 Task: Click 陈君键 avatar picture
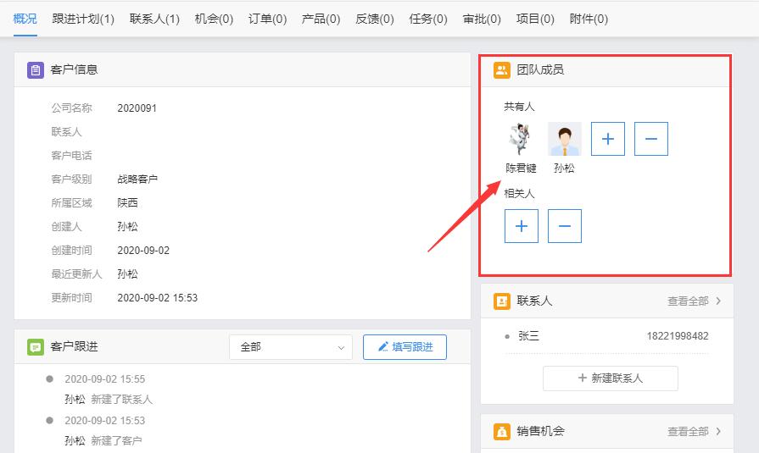[521, 139]
